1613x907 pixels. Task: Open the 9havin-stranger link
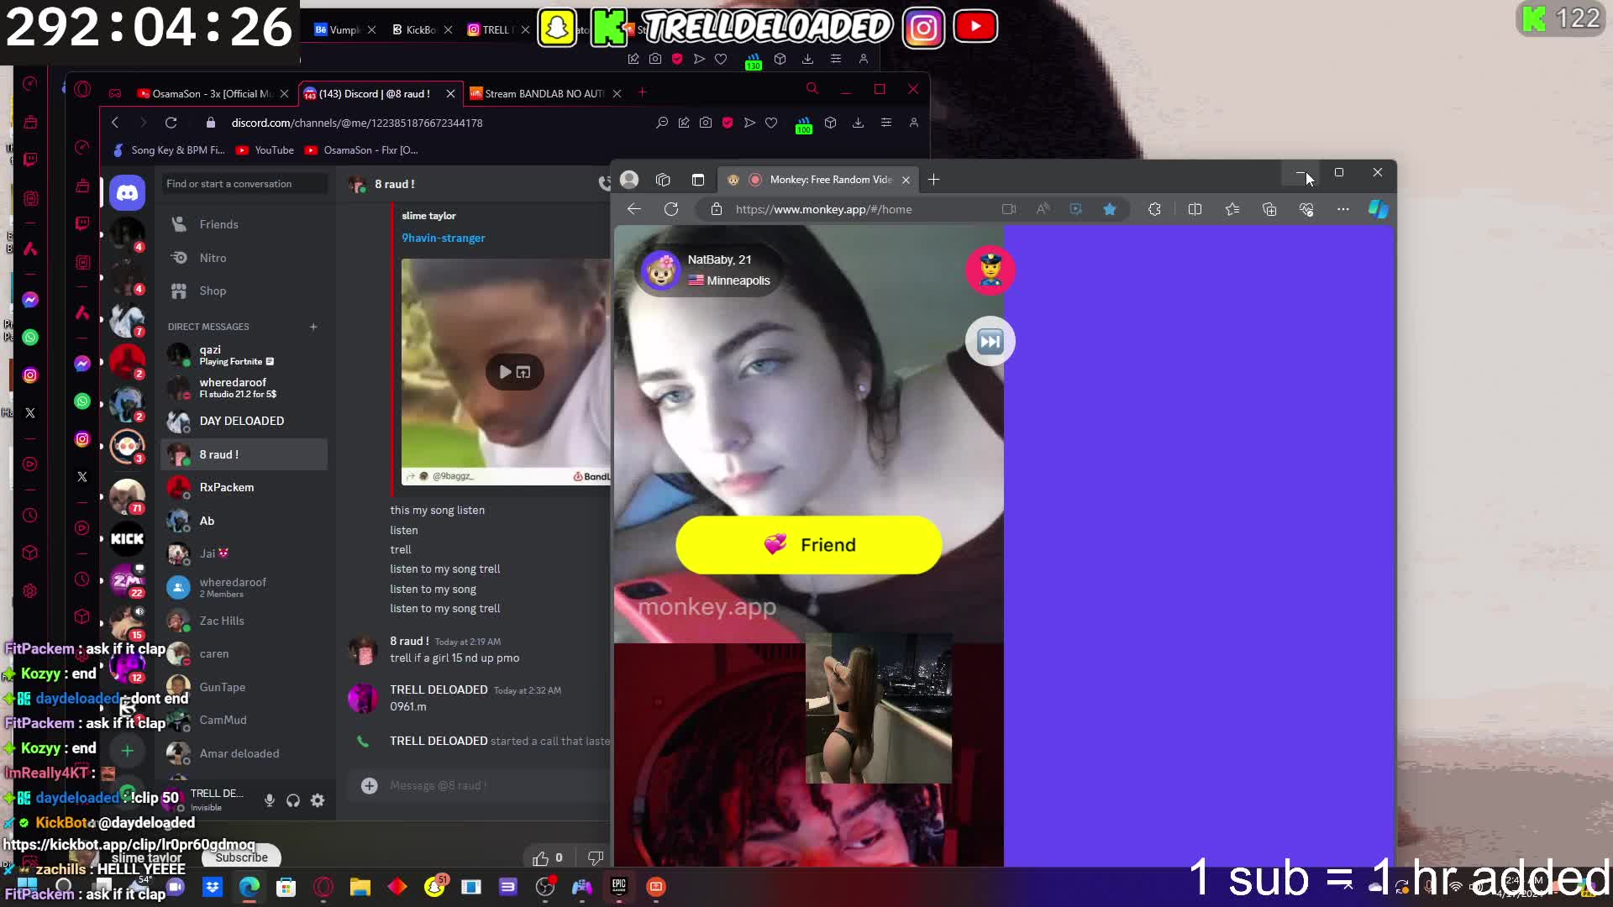click(443, 238)
